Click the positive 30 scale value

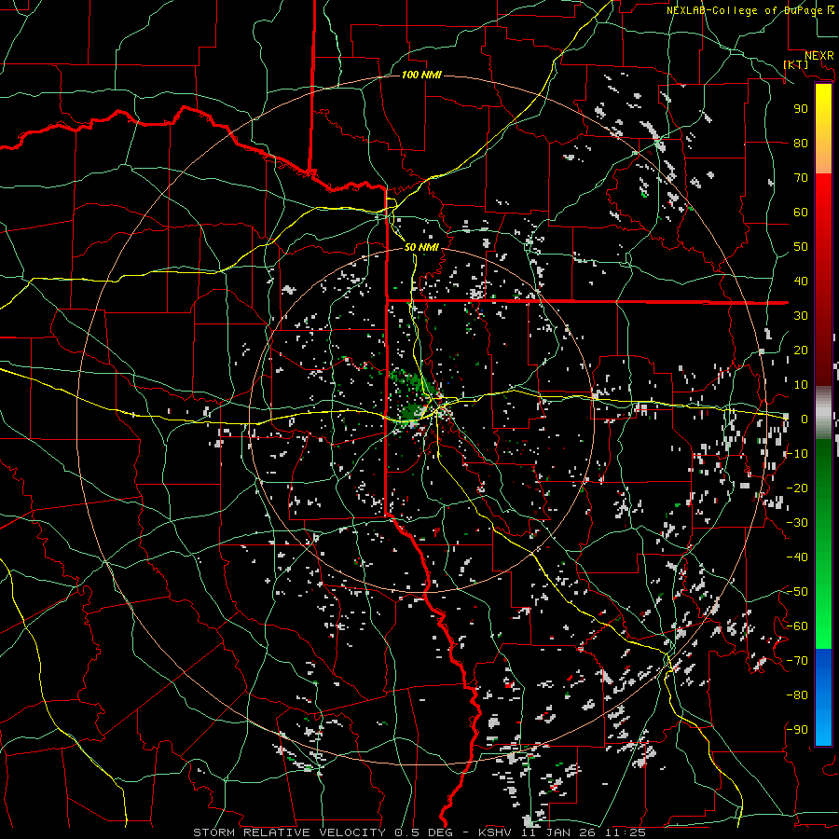click(801, 316)
